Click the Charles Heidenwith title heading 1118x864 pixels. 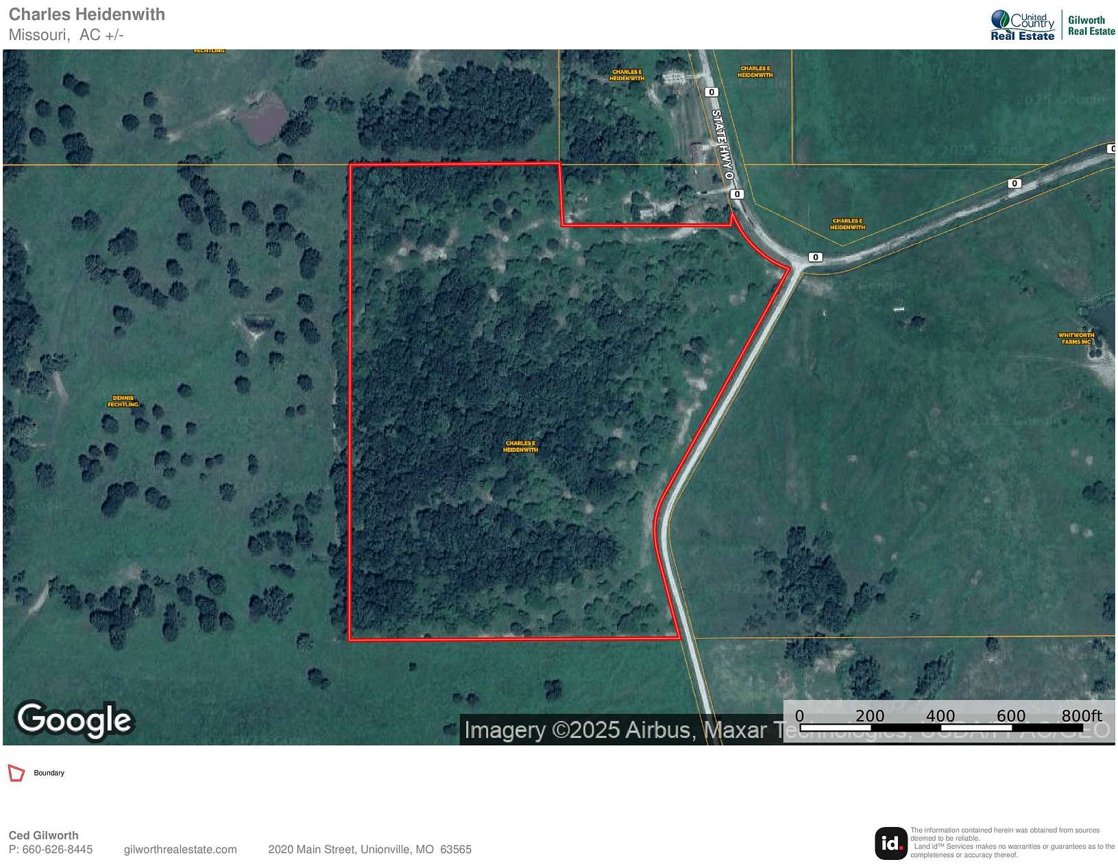tap(87, 14)
